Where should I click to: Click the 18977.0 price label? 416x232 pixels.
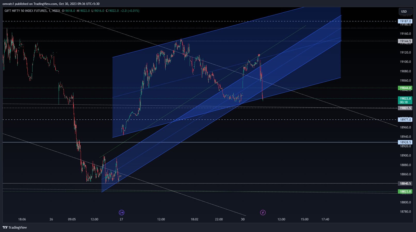[x=405, y=120]
